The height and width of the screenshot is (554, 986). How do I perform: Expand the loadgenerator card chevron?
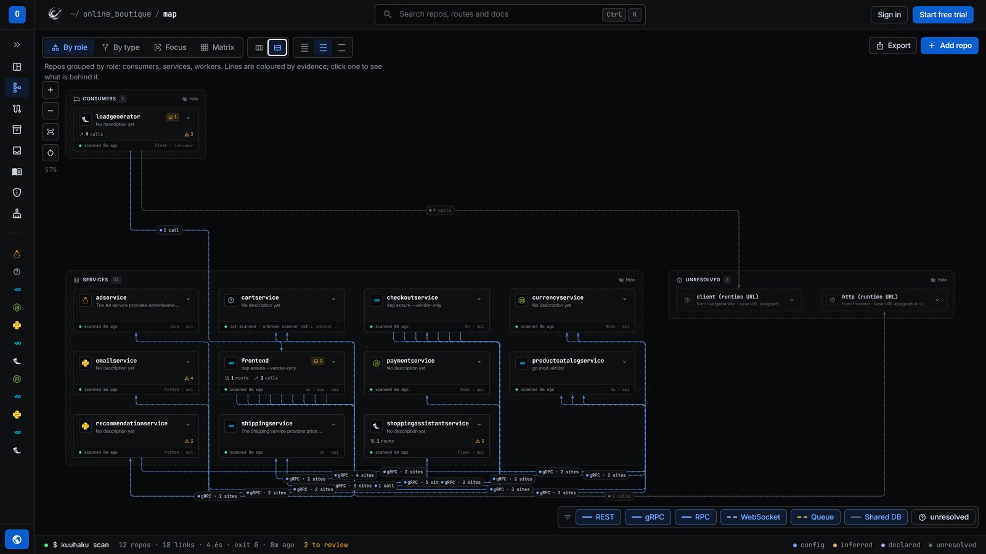tap(188, 118)
